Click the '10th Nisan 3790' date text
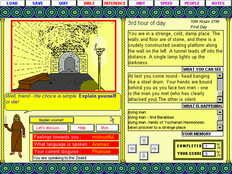Viewport: 232px width, 174px height. 205,22
